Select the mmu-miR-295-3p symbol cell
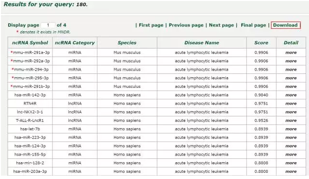 (30, 78)
